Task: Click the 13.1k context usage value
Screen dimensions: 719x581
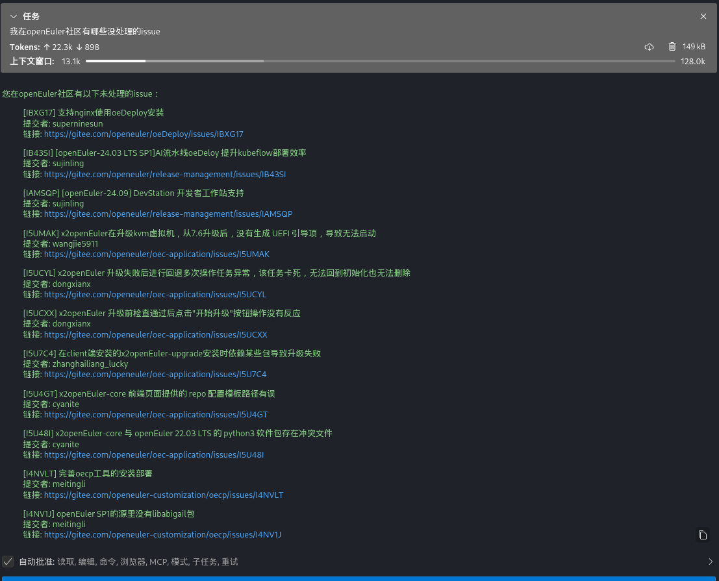Action: click(71, 62)
